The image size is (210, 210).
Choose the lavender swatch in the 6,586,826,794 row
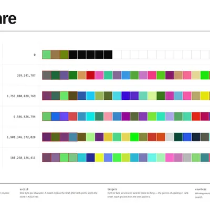coord(170,117)
